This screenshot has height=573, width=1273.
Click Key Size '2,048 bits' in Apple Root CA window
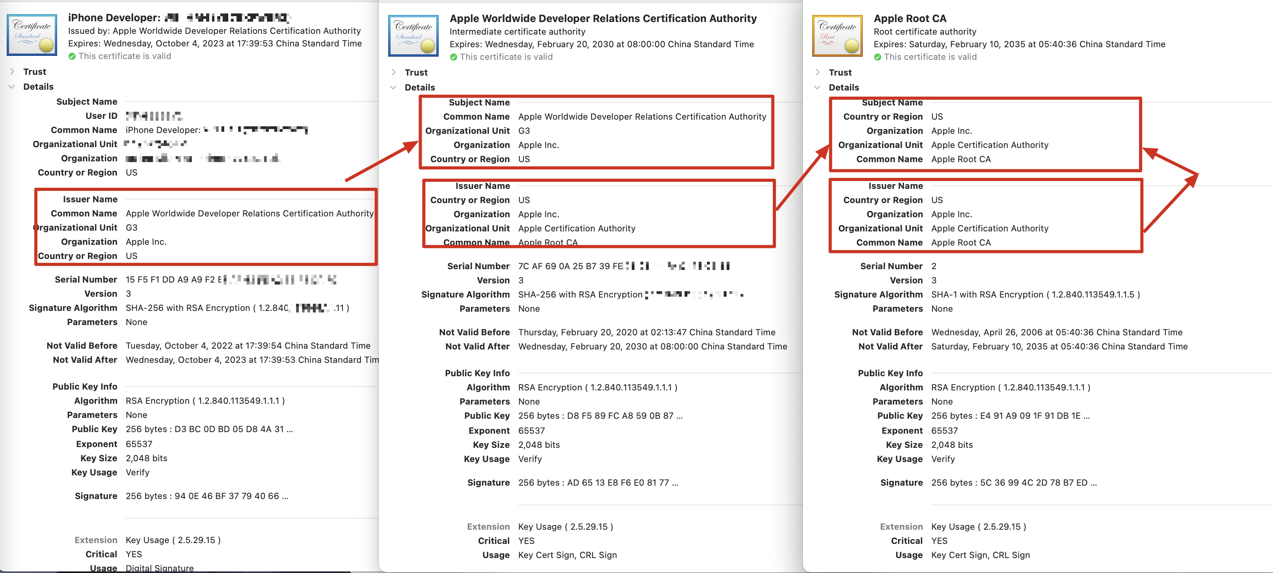click(x=952, y=445)
